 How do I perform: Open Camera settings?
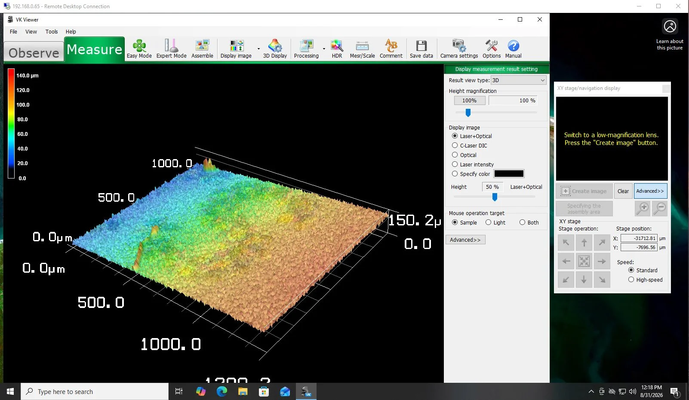[x=459, y=49]
